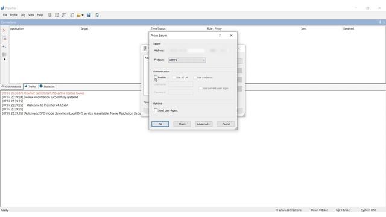Click the Sent column header
This screenshot has width=386, height=217.
pyautogui.click(x=304, y=28)
